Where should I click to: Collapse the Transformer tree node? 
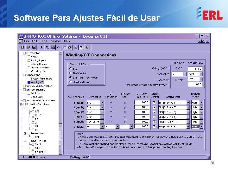[25, 133]
